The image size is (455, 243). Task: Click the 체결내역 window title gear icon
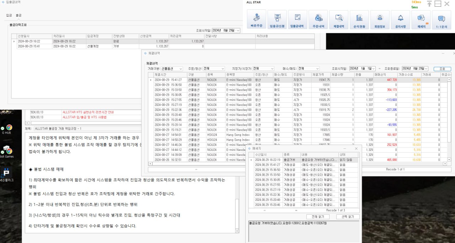tap(145, 53)
